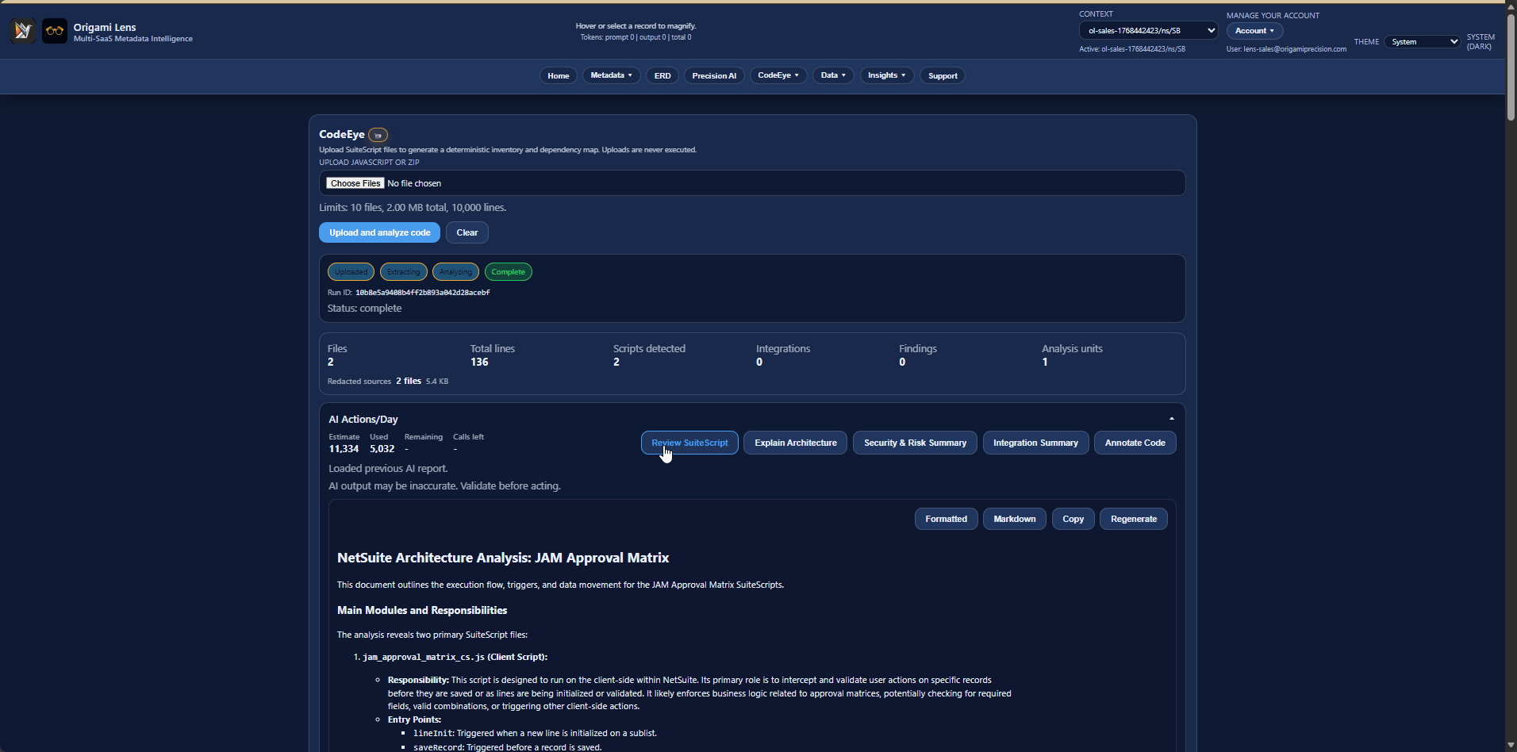The height and width of the screenshot is (752, 1517).
Task: Click the Total lines value 136
Action: [x=479, y=362]
